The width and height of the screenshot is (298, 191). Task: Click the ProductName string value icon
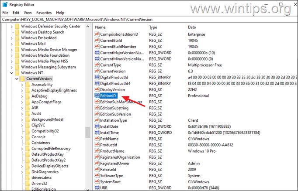[x=97, y=151]
